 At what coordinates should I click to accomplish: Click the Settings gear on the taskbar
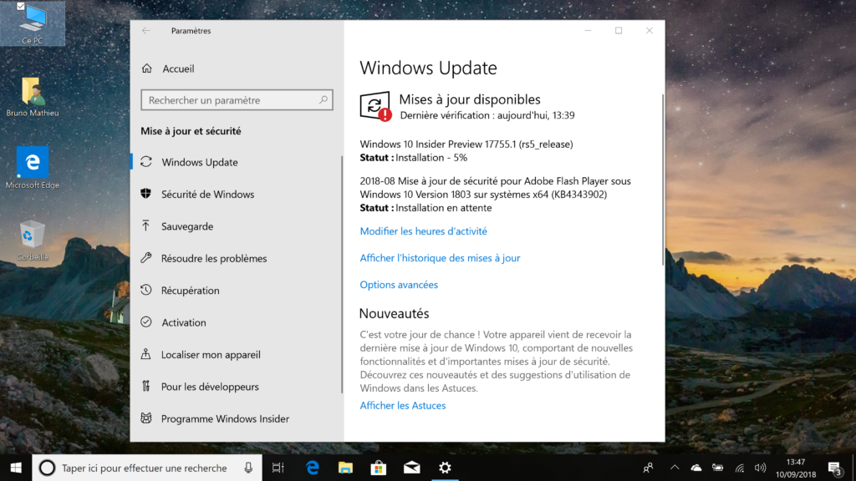445,468
